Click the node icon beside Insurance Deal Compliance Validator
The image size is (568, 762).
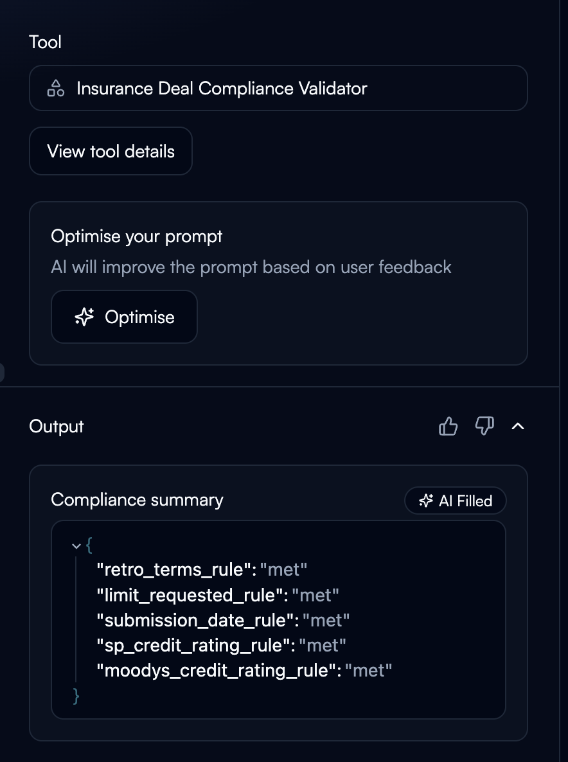click(x=55, y=88)
